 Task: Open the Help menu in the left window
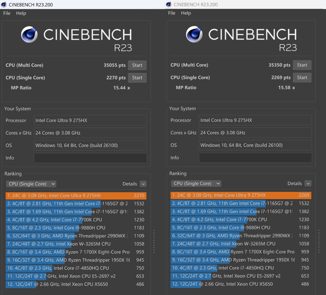pos(21,13)
